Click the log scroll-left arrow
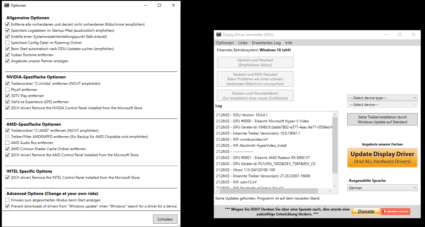This screenshot has width=425, height=227. [x=218, y=191]
